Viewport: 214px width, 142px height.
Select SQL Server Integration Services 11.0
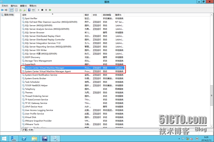[73, 43]
